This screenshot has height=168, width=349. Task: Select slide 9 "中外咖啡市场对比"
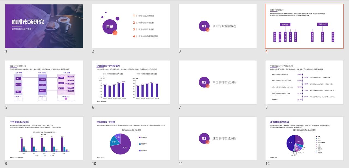[44, 139]
